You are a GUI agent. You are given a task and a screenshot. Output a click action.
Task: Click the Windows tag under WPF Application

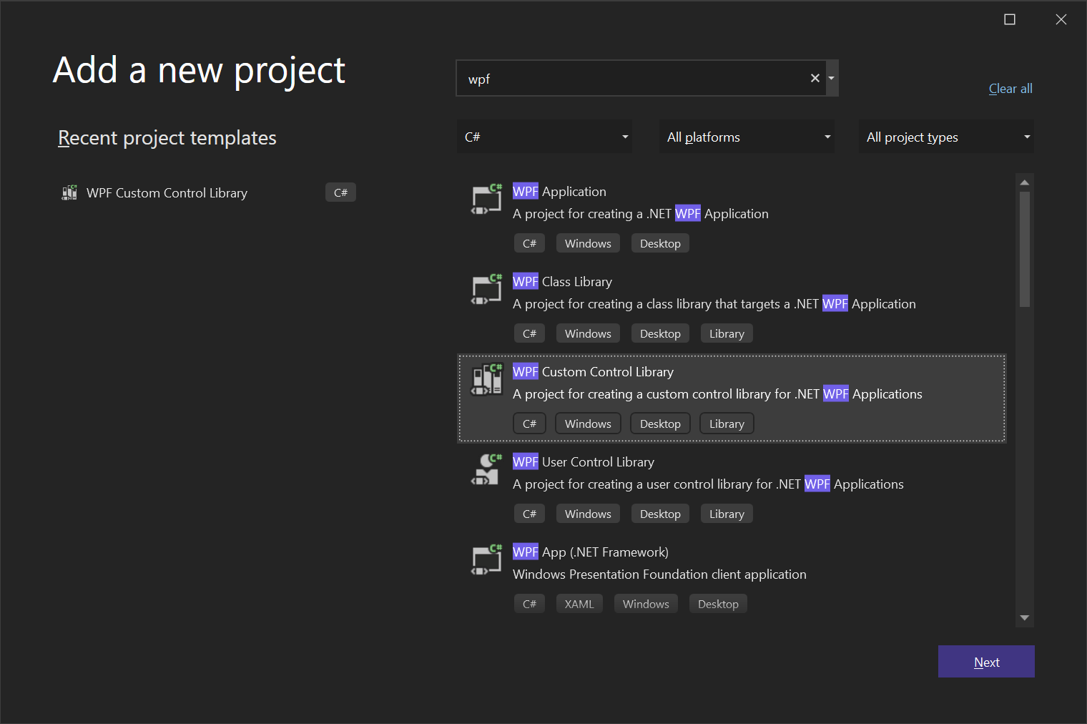pos(588,243)
